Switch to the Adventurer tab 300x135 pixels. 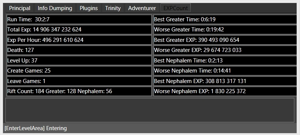pos(142,8)
